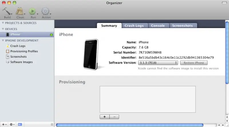
Task: Open Crash Logs in the sidebar
Action: (x=18, y=46)
